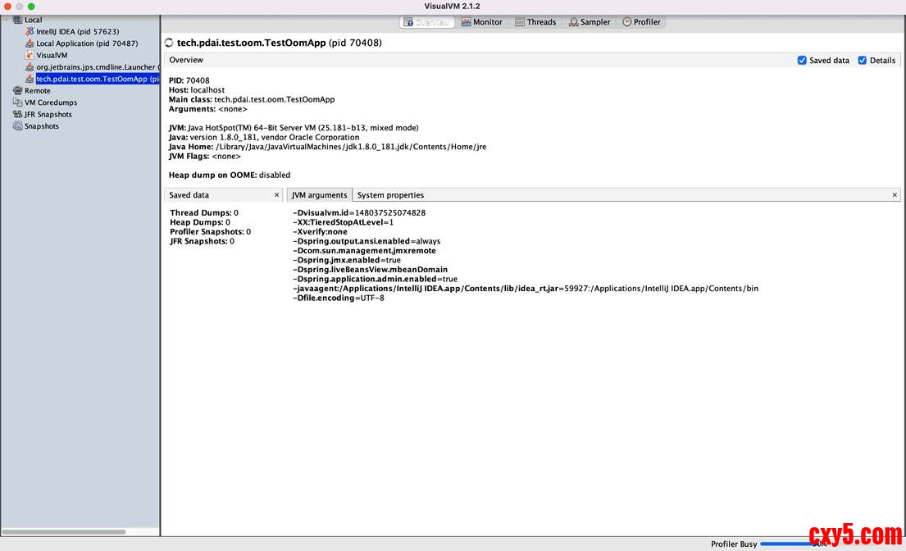Click the 'JVM Flags: <none>' line
The image size is (906, 551).
coord(204,156)
